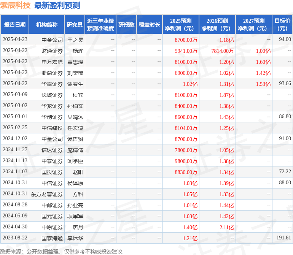Click institution 中邮证券
The width and height of the screenshot is (293, 255).
(52, 205)
